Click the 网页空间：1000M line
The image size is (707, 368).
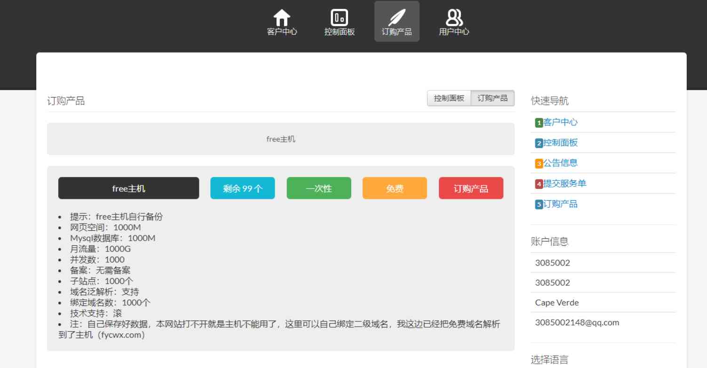[105, 227]
